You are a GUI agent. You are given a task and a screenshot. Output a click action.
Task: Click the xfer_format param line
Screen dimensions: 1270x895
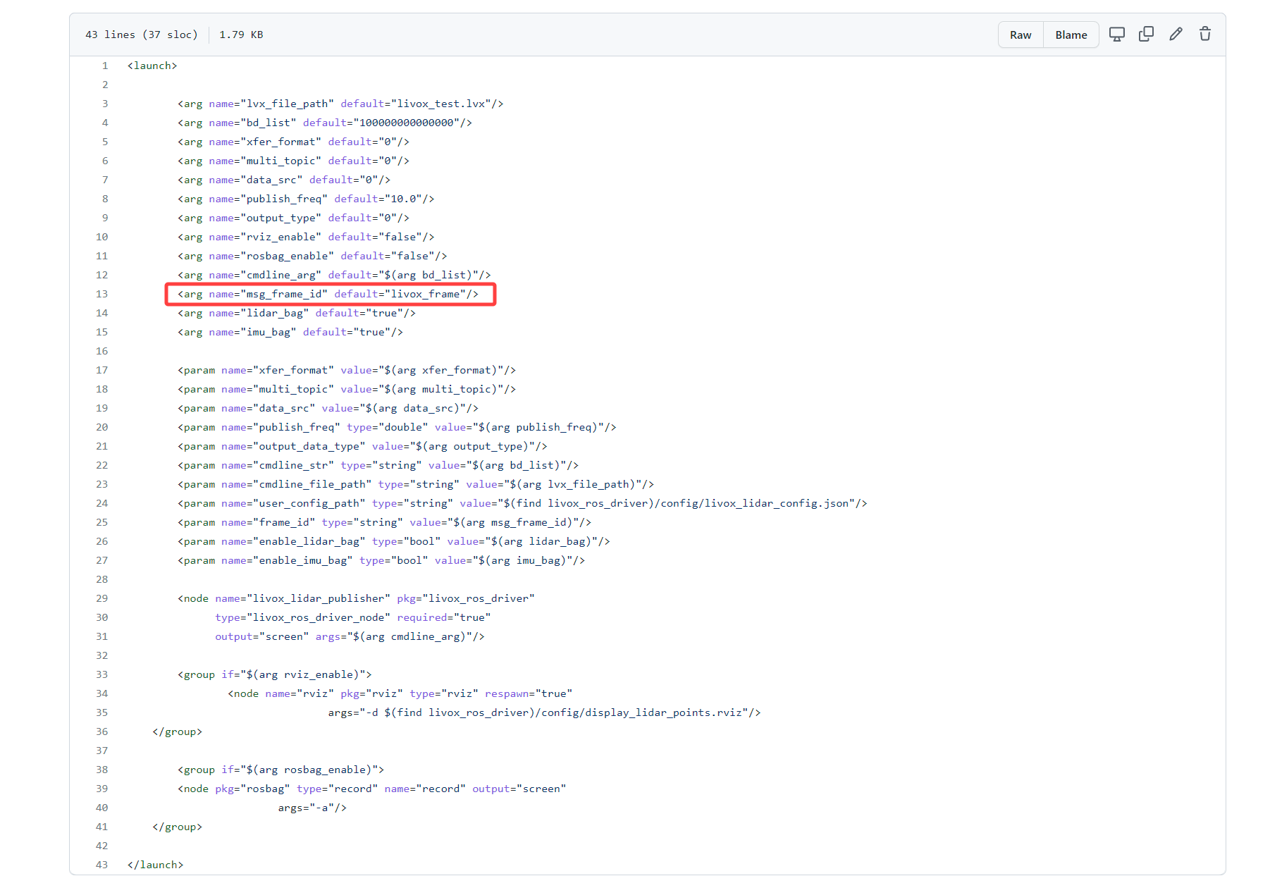tap(347, 370)
